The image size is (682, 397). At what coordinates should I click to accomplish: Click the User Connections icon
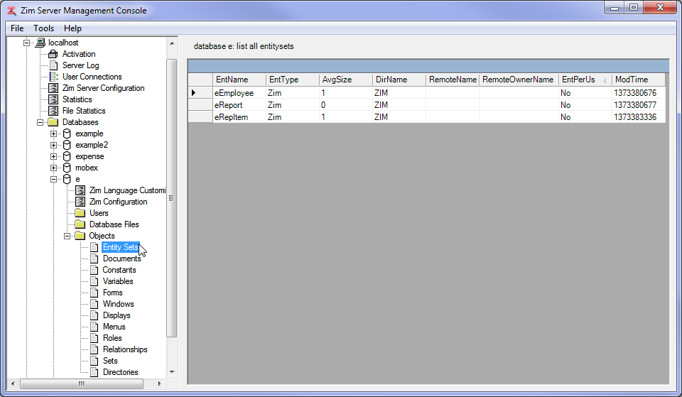pyautogui.click(x=53, y=77)
